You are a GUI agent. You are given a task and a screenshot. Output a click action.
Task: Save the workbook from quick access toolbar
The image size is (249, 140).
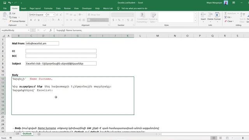point(5,3)
